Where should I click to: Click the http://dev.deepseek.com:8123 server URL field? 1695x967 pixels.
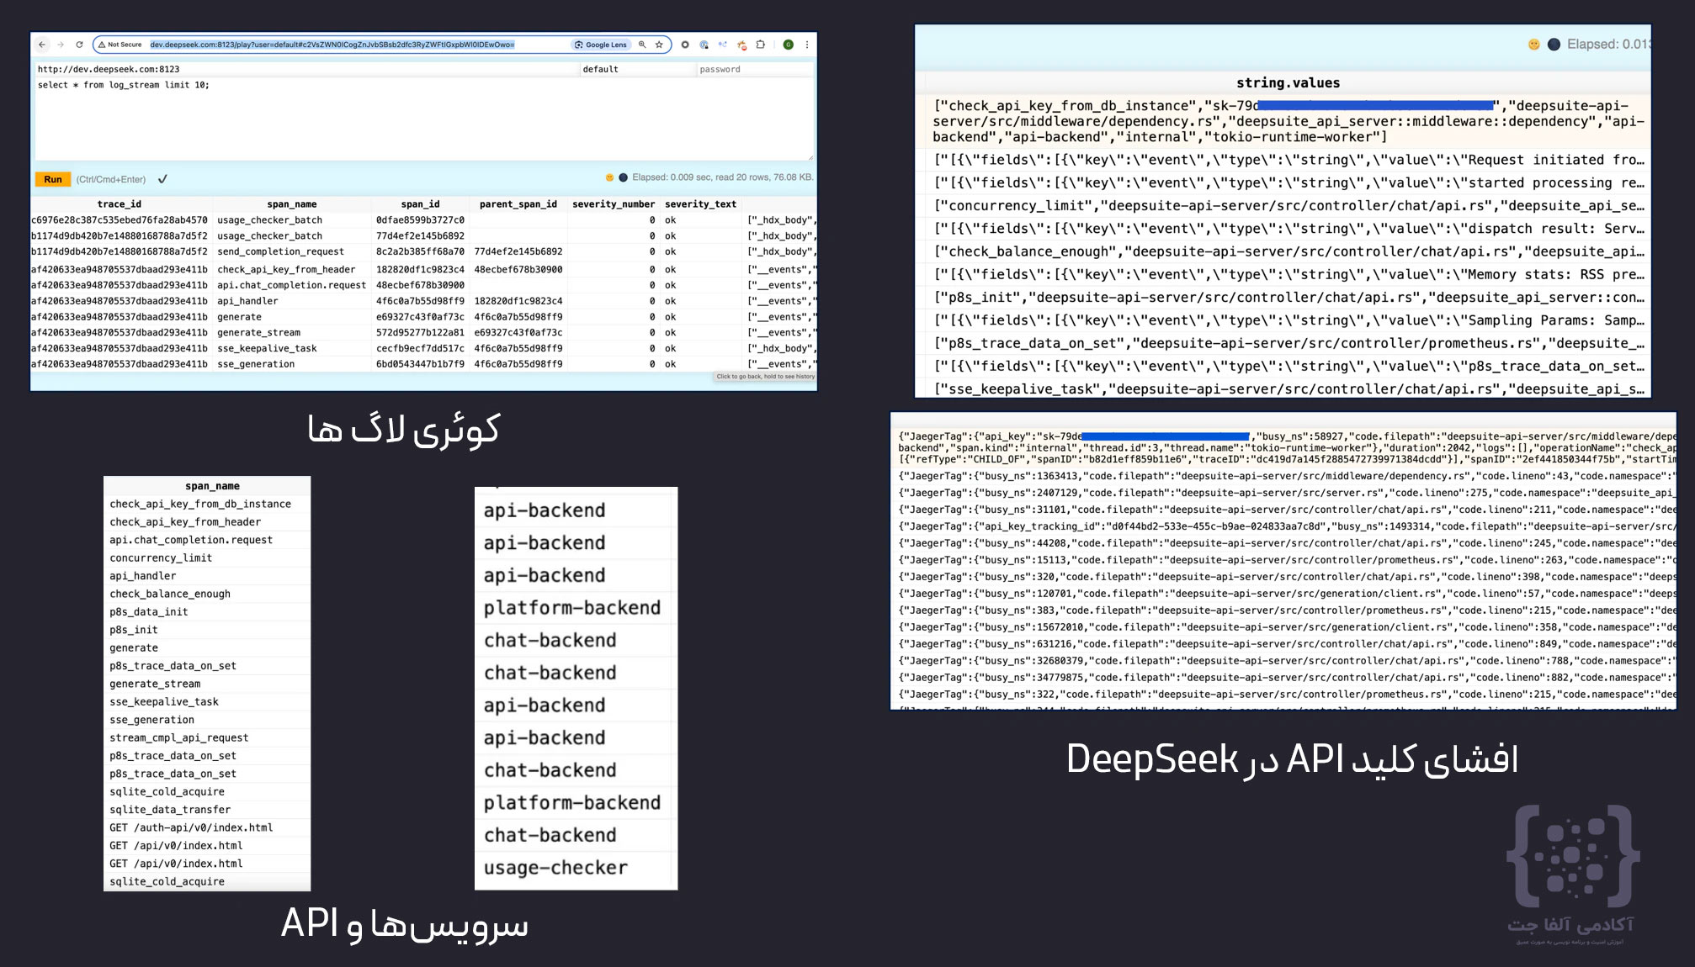[x=306, y=69]
